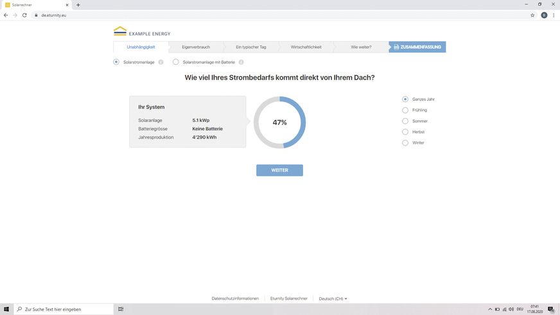Reload the page in the browser

pyautogui.click(x=24, y=15)
